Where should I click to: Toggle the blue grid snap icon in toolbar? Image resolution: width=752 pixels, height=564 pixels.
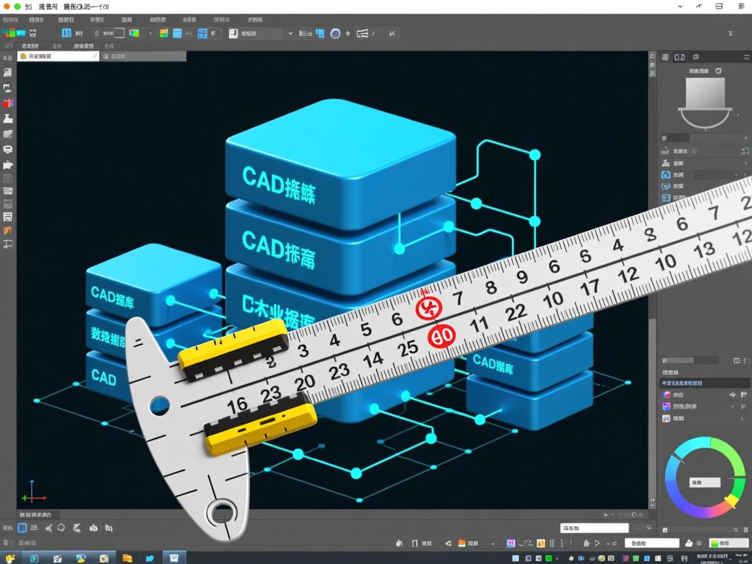(x=202, y=33)
